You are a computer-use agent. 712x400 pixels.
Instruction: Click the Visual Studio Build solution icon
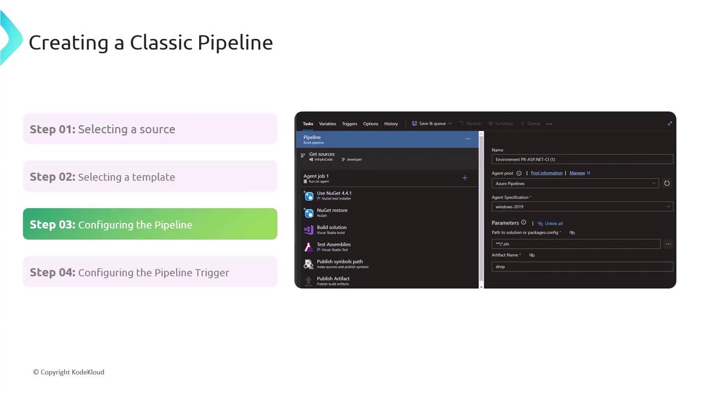[x=309, y=229]
